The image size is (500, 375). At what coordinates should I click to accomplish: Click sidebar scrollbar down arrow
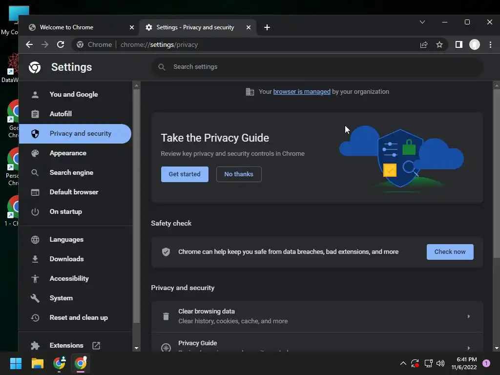click(x=137, y=348)
